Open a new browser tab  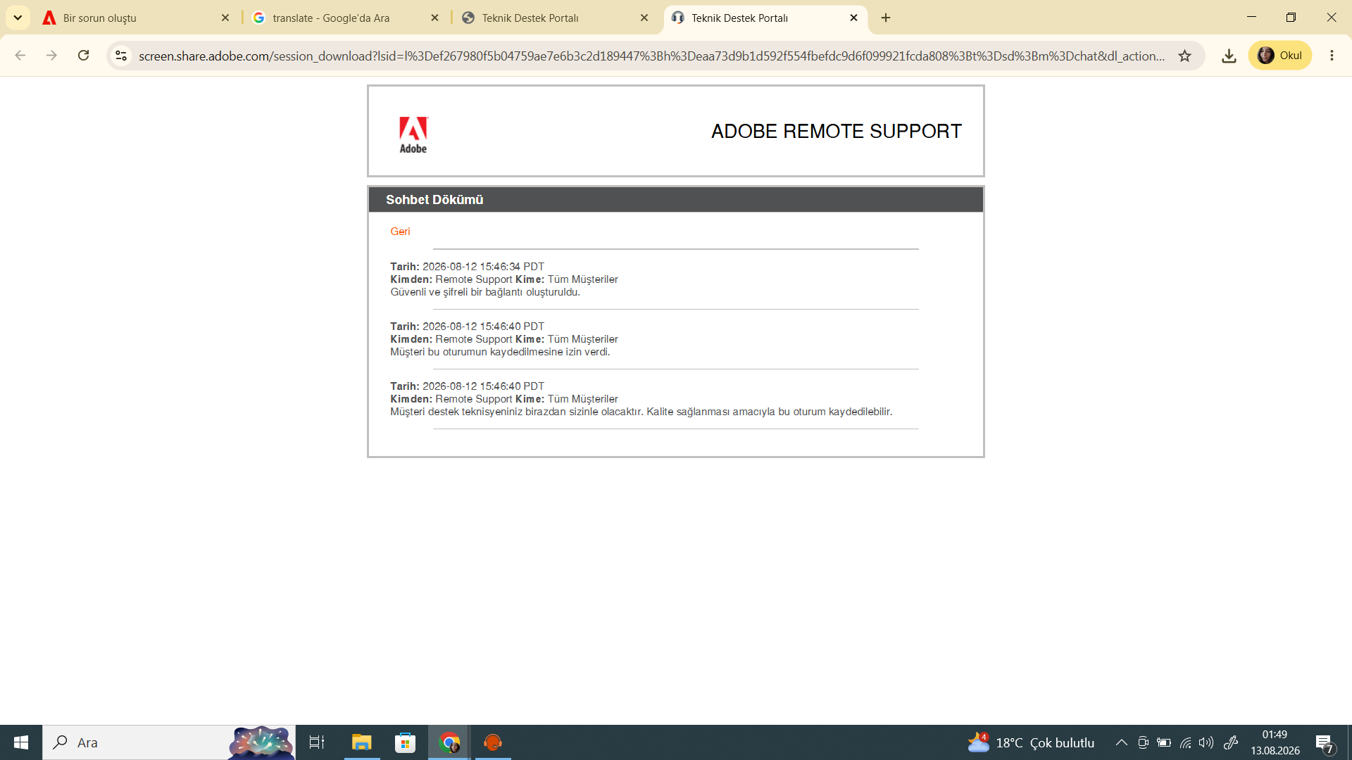886,18
